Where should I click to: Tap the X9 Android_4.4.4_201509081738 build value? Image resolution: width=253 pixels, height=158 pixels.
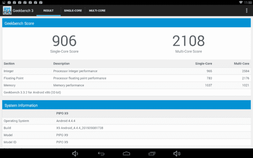point(80,128)
